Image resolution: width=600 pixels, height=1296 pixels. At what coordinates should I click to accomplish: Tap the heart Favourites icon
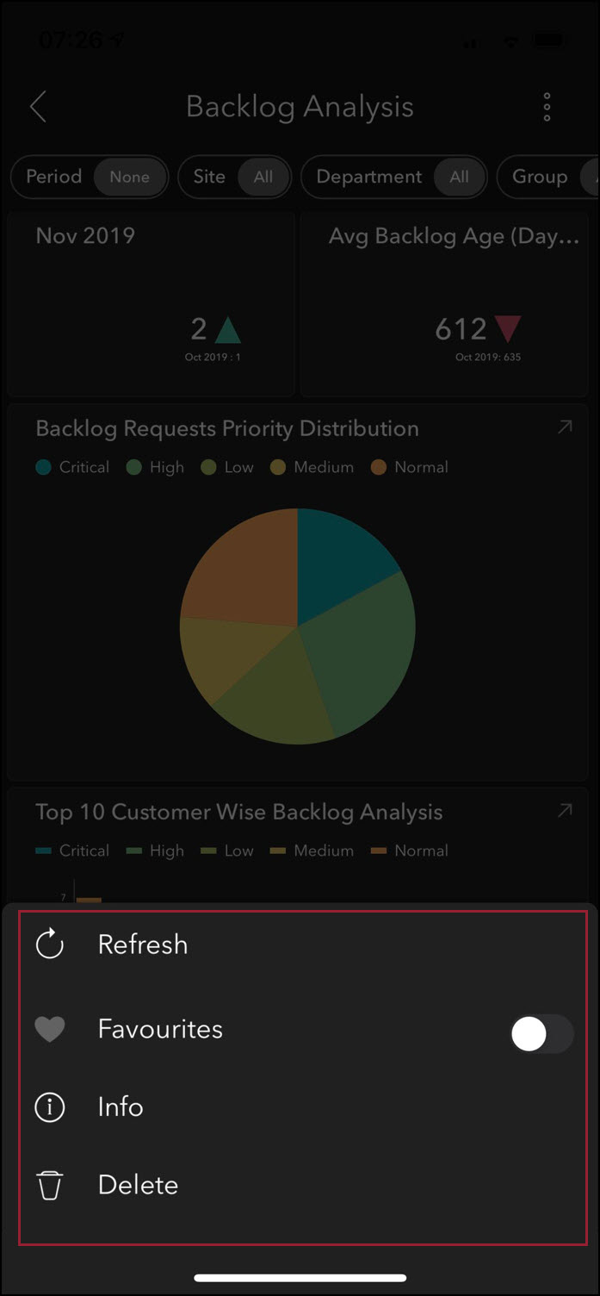coord(50,1029)
